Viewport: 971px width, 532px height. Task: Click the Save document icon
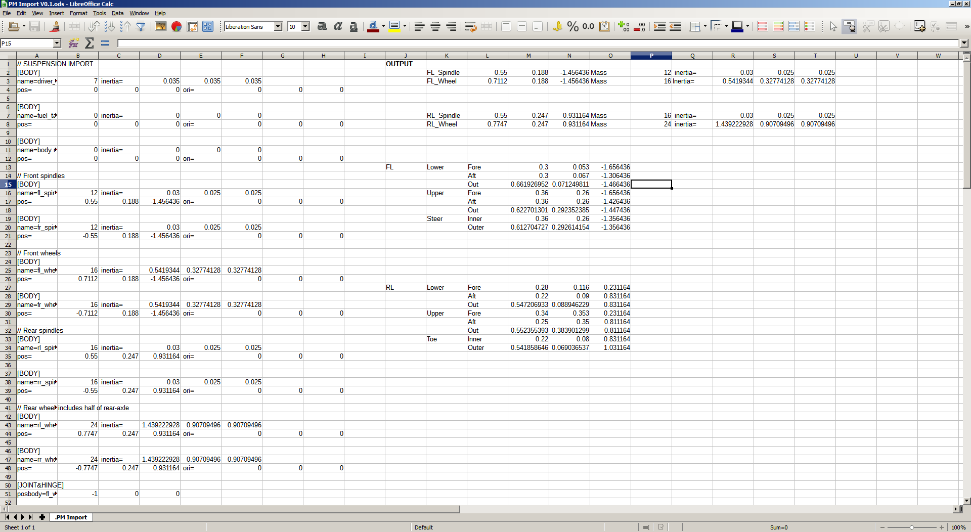click(x=34, y=26)
